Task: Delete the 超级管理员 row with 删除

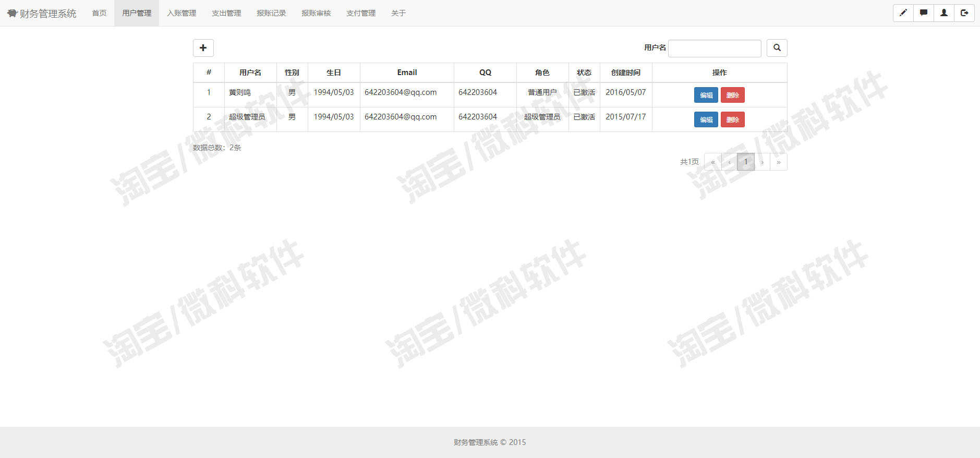Action: pos(733,119)
